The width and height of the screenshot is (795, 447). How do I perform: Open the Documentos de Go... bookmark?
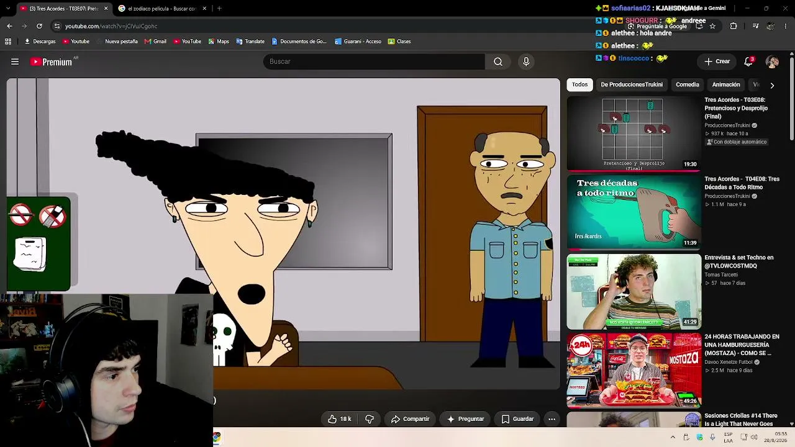click(299, 42)
